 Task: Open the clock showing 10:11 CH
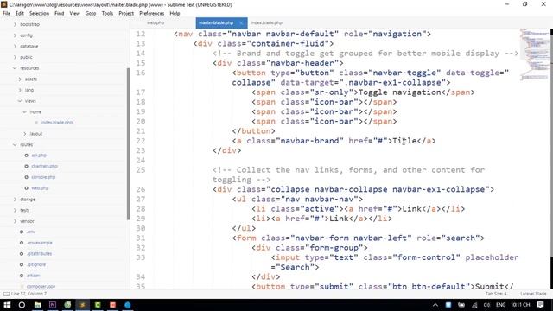[x=520, y=305]
